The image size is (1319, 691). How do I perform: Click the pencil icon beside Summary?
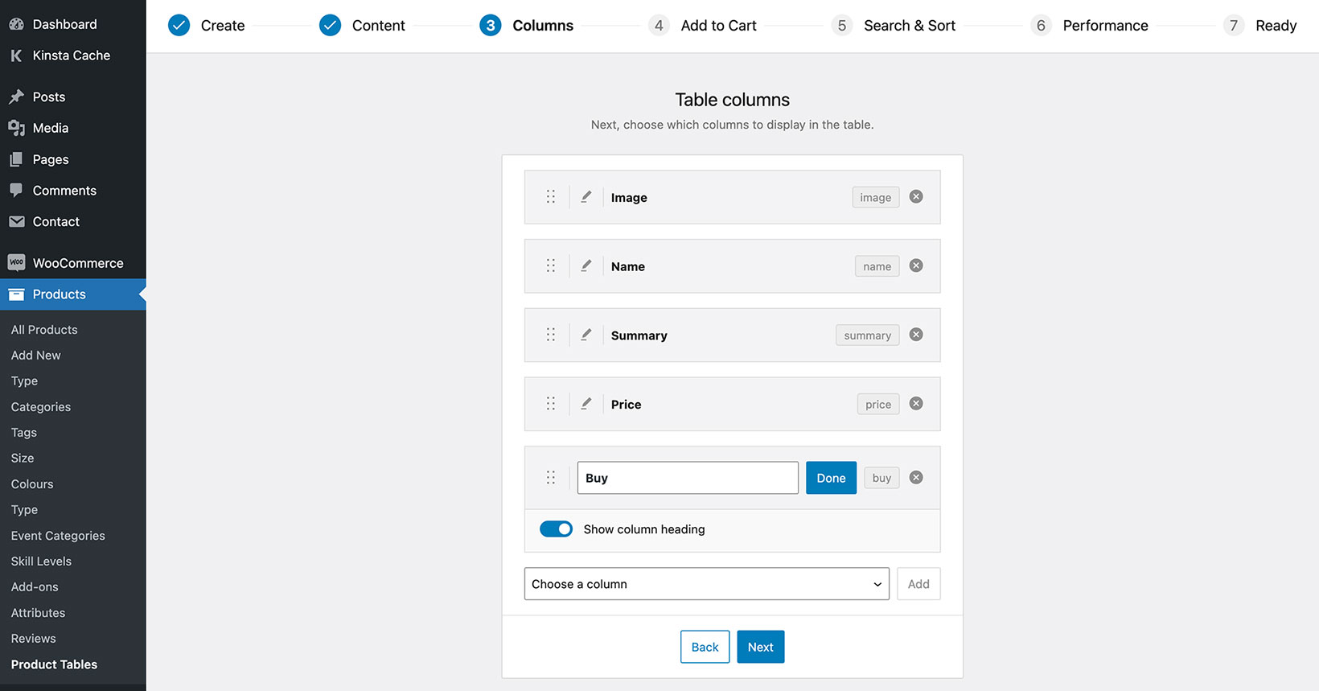tap(586, 335)
